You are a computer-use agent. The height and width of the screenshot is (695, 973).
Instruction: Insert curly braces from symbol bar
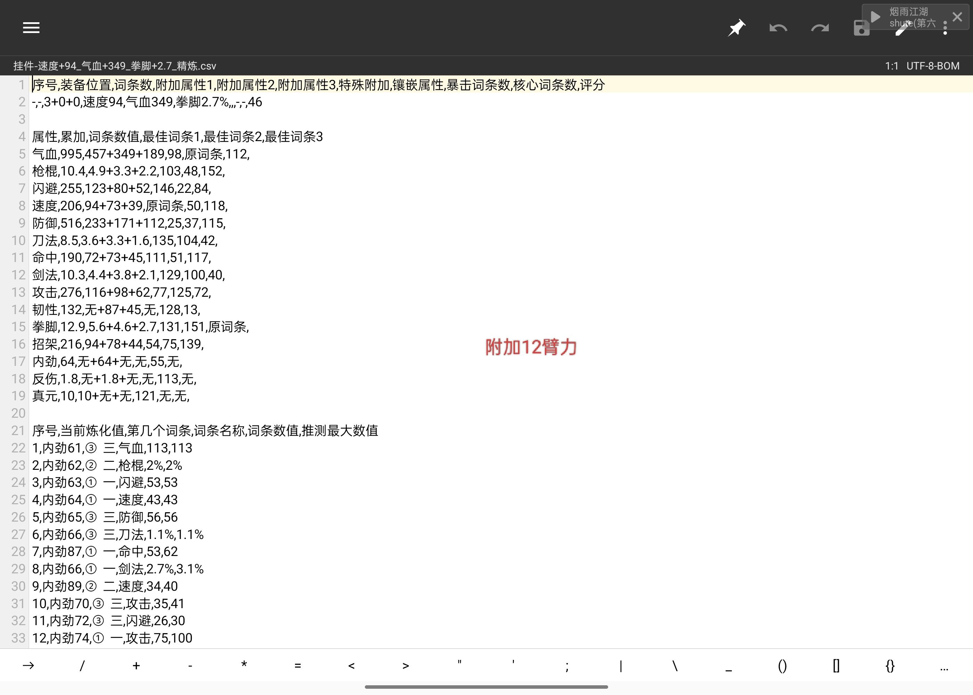pos(890,665)
